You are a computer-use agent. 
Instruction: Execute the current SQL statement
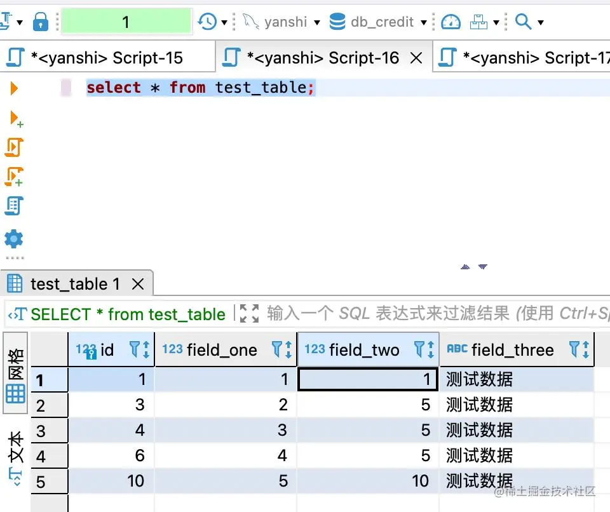point(14,88)
